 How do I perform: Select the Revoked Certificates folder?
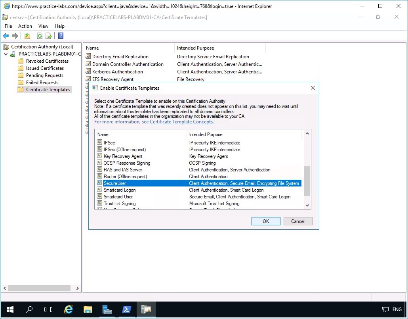47,61
